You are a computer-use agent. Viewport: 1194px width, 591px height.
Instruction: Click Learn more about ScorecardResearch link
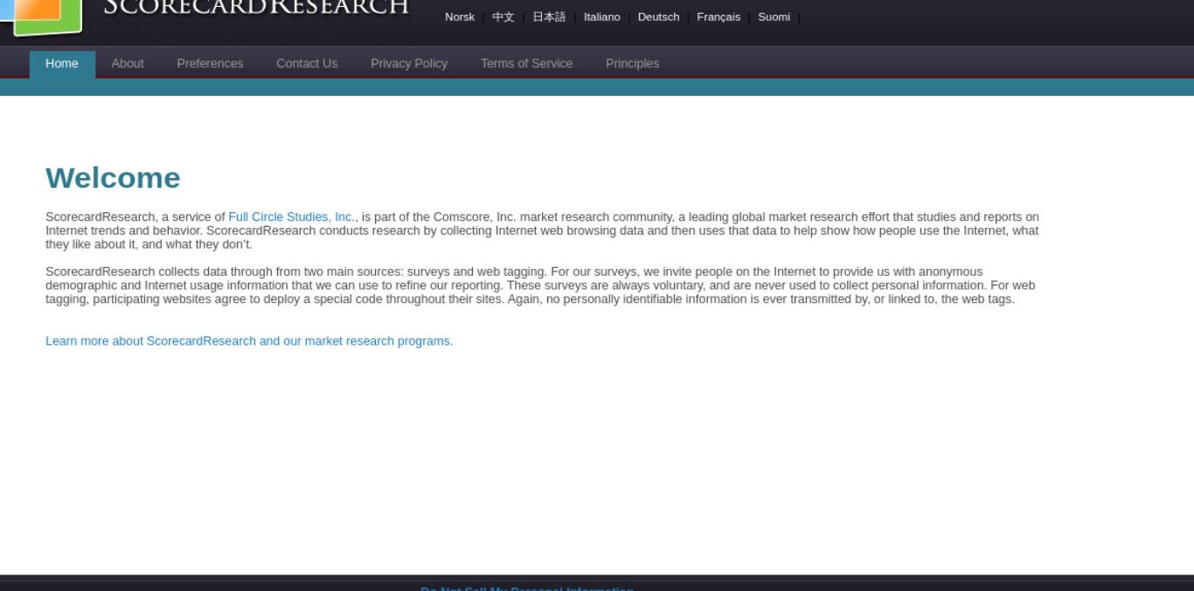(x=249, y=341)
